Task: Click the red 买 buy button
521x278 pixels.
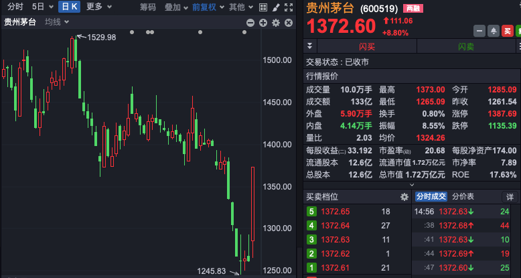Action: (508, 31)
